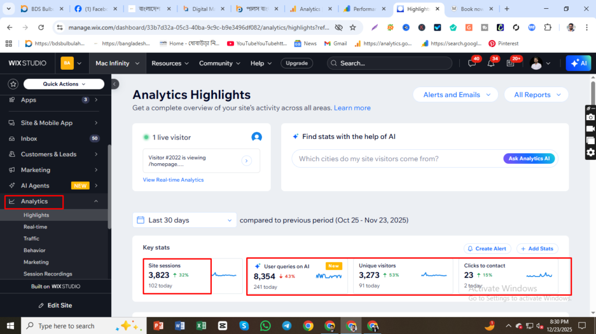Click the calendar icon in date range
Screen dimensions: 596x334
(x=141, y=220)
